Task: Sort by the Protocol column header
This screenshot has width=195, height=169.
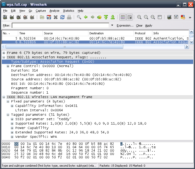Action: (143, 33)
